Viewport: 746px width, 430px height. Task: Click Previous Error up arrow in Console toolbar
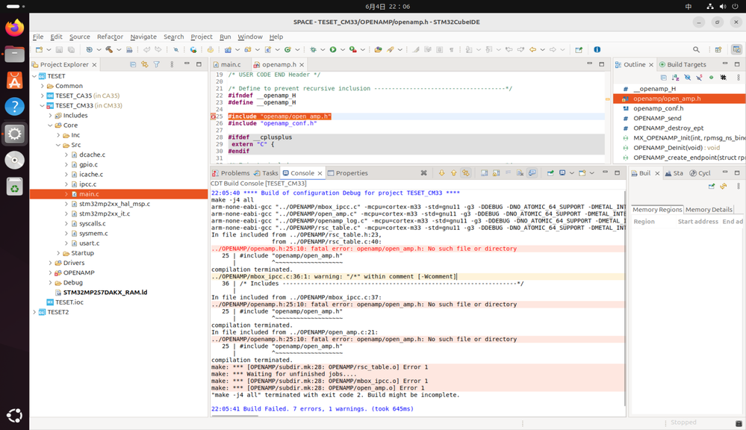click(453, 173)
